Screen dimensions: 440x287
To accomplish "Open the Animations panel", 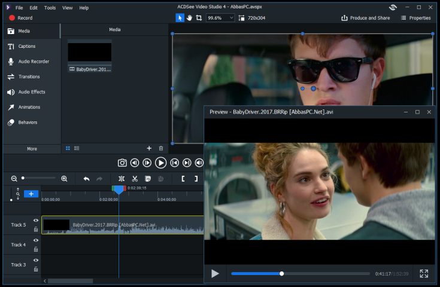I will pos(32,107).
